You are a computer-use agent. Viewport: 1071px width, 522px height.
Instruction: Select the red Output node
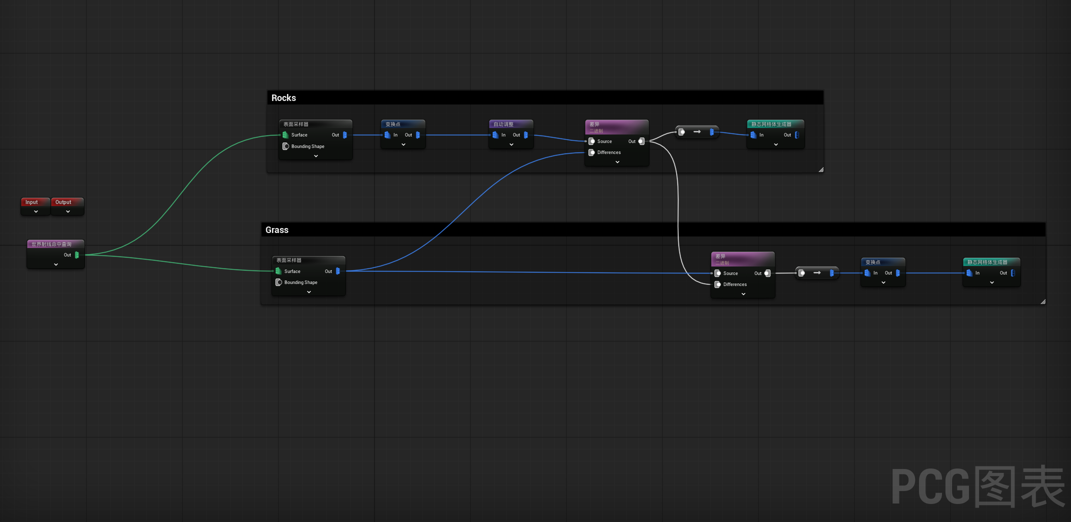[x=63, y=202]
